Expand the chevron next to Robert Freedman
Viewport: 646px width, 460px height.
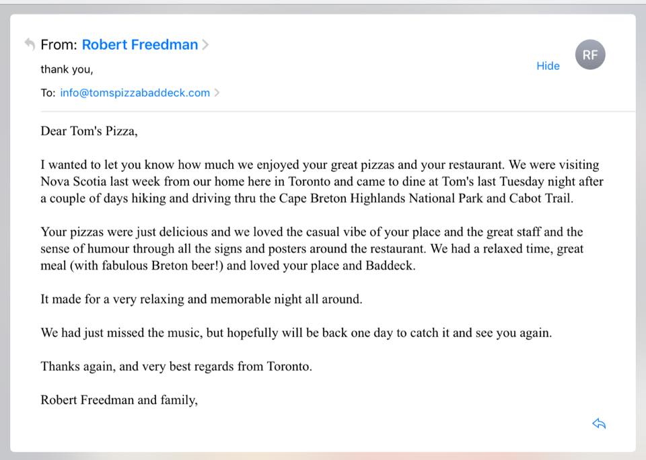(205, 44)
